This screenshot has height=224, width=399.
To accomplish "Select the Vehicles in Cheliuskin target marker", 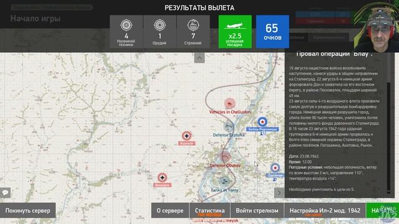I will tap(230, 103).
